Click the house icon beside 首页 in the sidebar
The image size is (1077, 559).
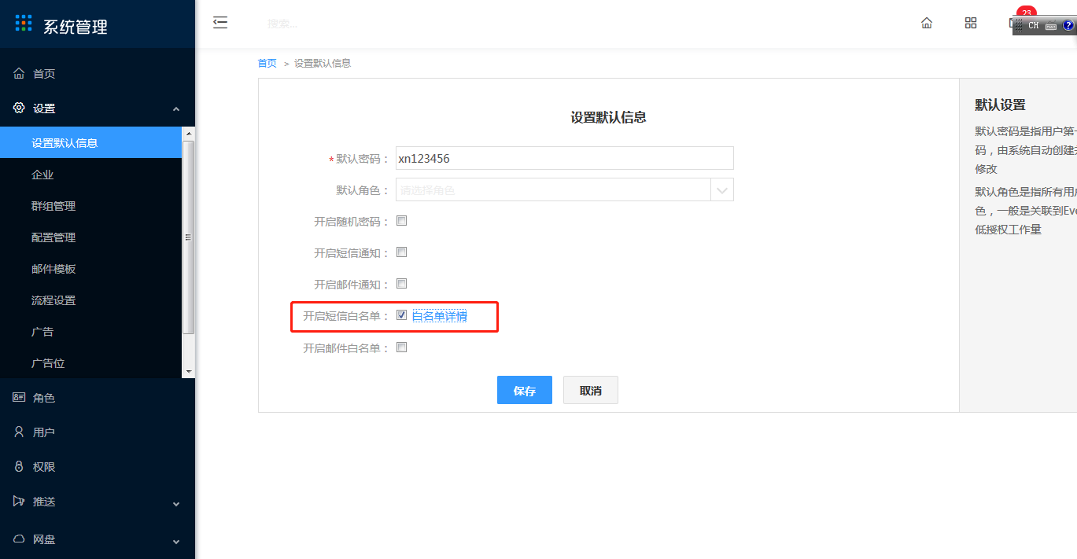(19, 73)
